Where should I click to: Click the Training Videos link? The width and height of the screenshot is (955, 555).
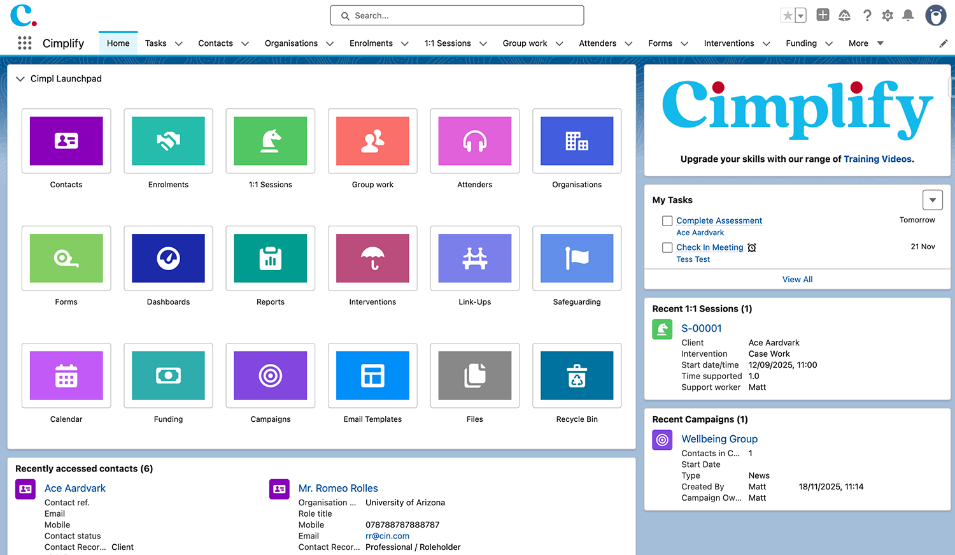[877, 159]
